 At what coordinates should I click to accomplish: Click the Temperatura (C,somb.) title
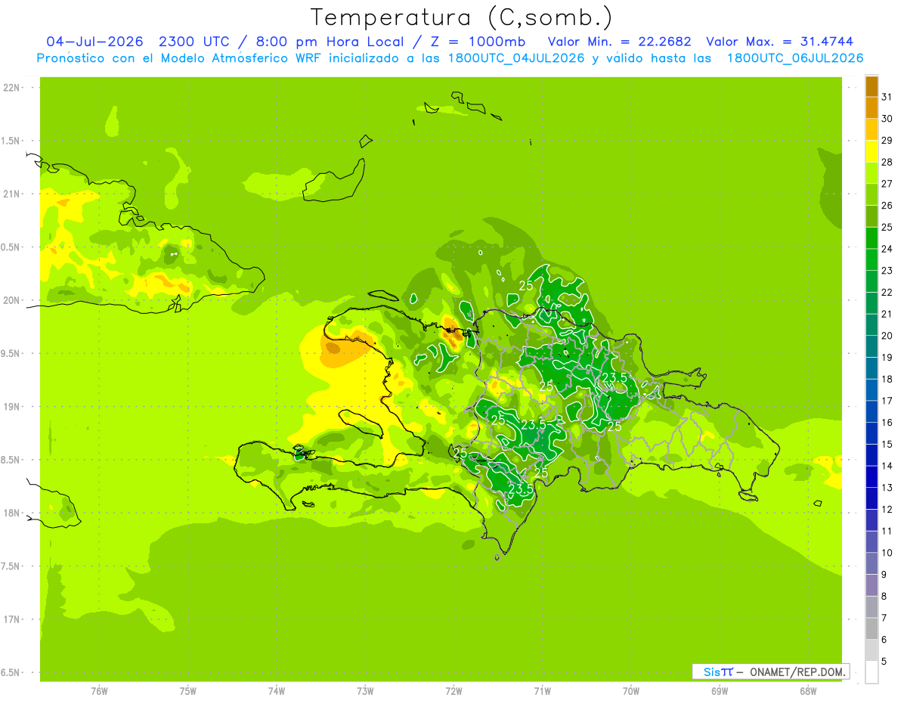(x=462, y=17)
